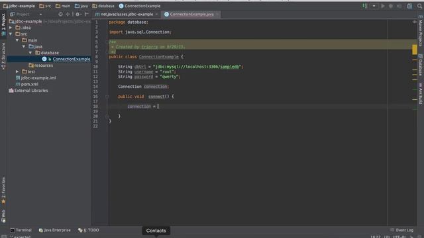The width and height of the screenshot is (424, 238).
Task: Open the 1: Project side tab
Action: [3, 24]
